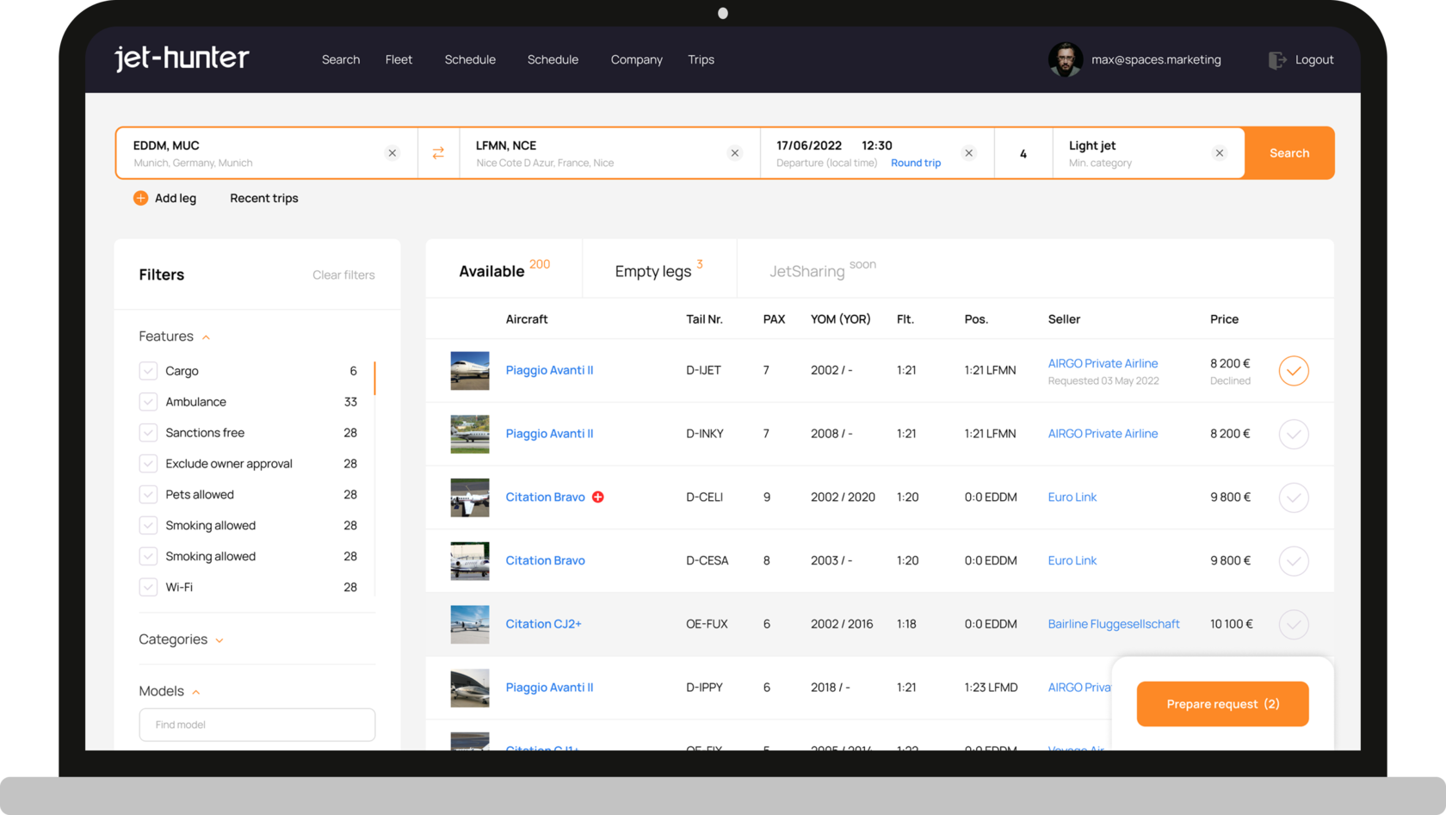This screenshot has width=1446, height=815.
Task: Expand the Categories filter section
Action: point(219,640)
